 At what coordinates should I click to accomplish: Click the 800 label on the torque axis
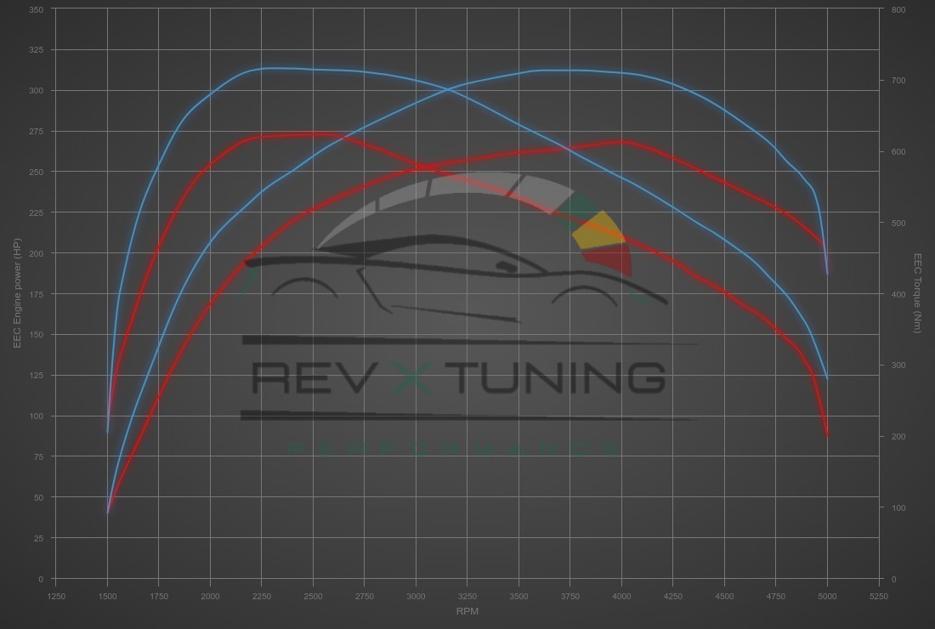898,9
